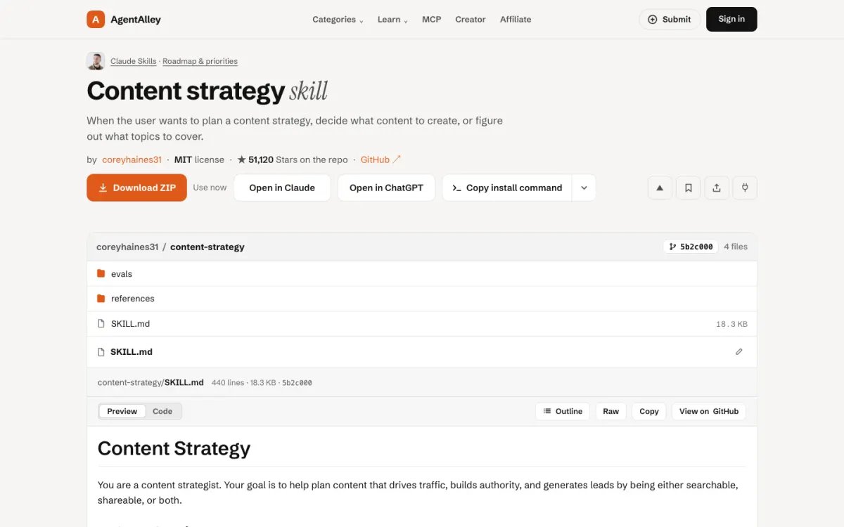Click the MIT license text
Image resolution: width=844 pixels, height=527 pixels.
pyautogui.click(x=199, y=160)
